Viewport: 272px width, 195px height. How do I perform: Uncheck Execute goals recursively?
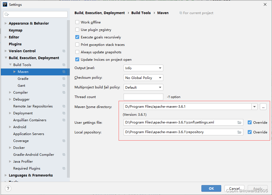[77, 37]
